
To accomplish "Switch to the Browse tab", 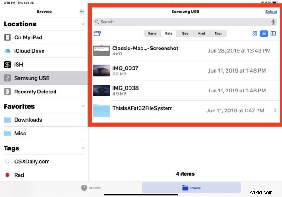I will coord(191,188).
